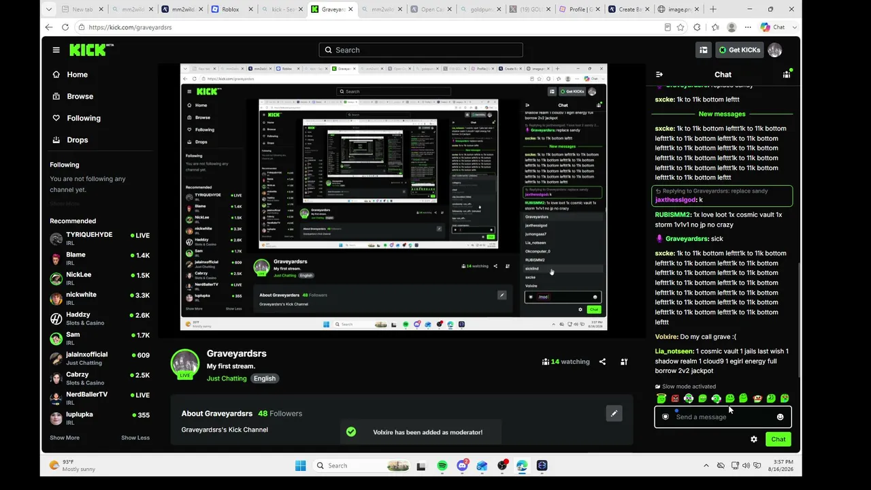
Task: Click the 14 watching viewer count
Action: point(565,362)
